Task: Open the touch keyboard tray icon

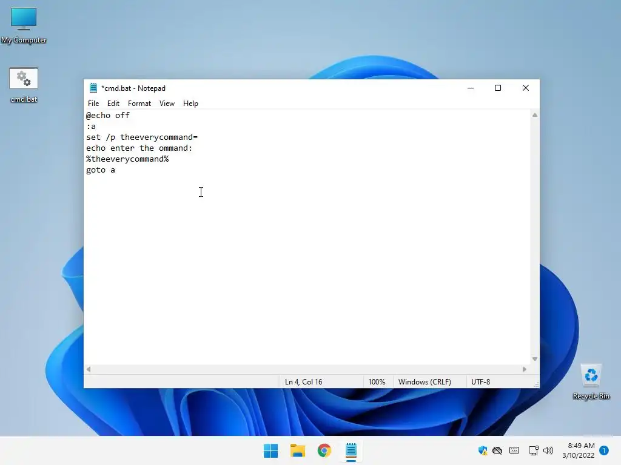Action: click(514, 450)
